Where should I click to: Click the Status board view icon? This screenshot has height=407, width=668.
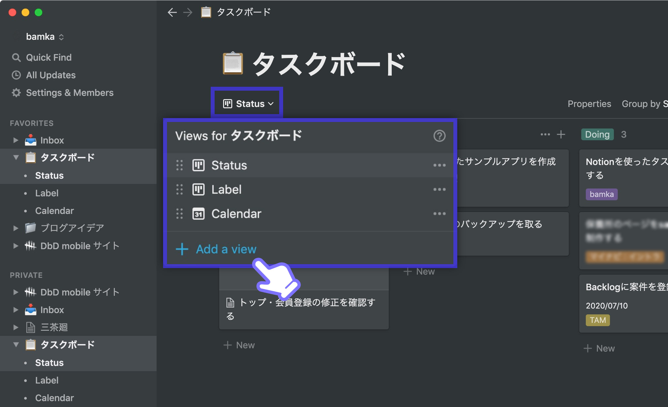(x=199, y=165)
